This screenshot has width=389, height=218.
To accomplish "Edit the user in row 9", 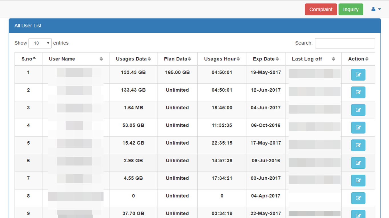I will [x=358, y=214].
